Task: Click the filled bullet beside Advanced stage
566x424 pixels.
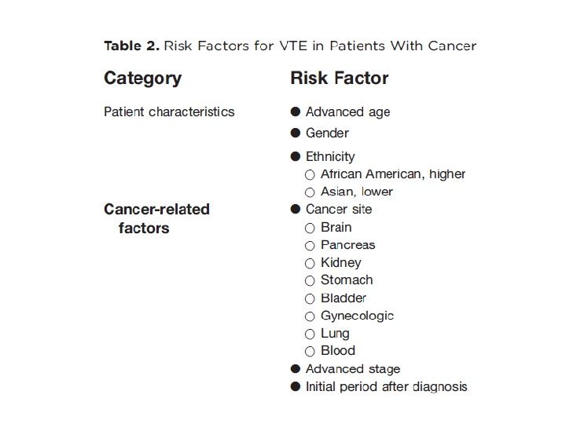Action: click(x=296, y=369)
